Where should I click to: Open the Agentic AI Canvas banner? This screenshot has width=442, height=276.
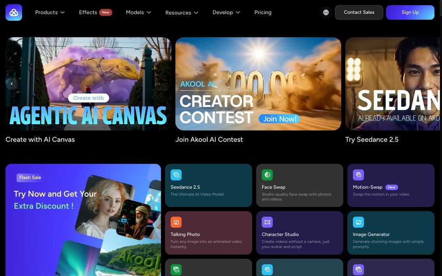click(x=88, y=84)
